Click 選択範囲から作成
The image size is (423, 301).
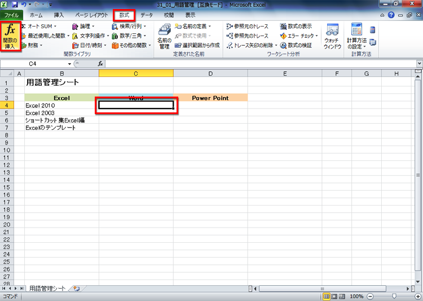197,45
